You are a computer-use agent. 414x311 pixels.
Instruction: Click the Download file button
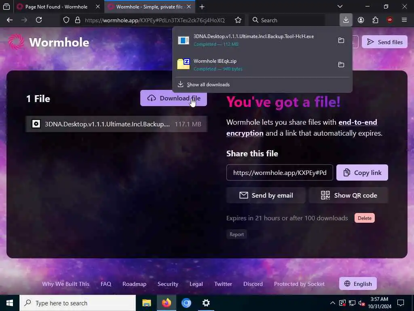click(x=173, y=98)
